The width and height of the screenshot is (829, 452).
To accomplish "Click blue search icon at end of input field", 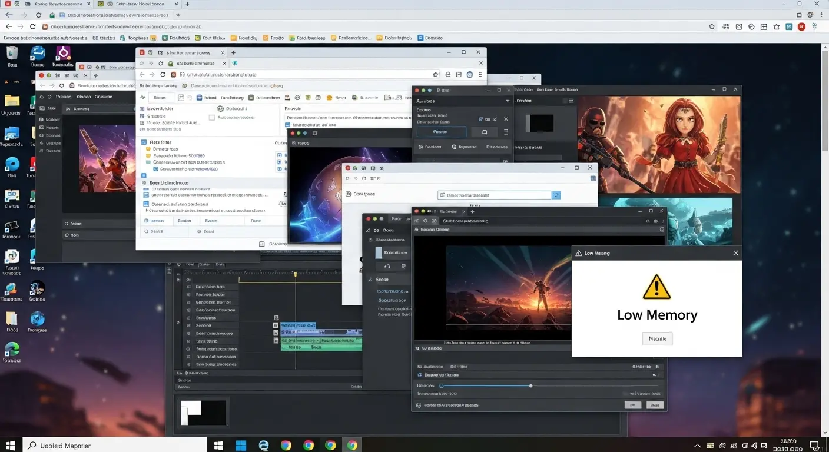I will click(x=556, y=195).
